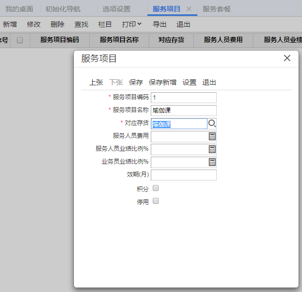Enable the 积分 checkbox
The image size is (302, 292).
pos(156,188)
